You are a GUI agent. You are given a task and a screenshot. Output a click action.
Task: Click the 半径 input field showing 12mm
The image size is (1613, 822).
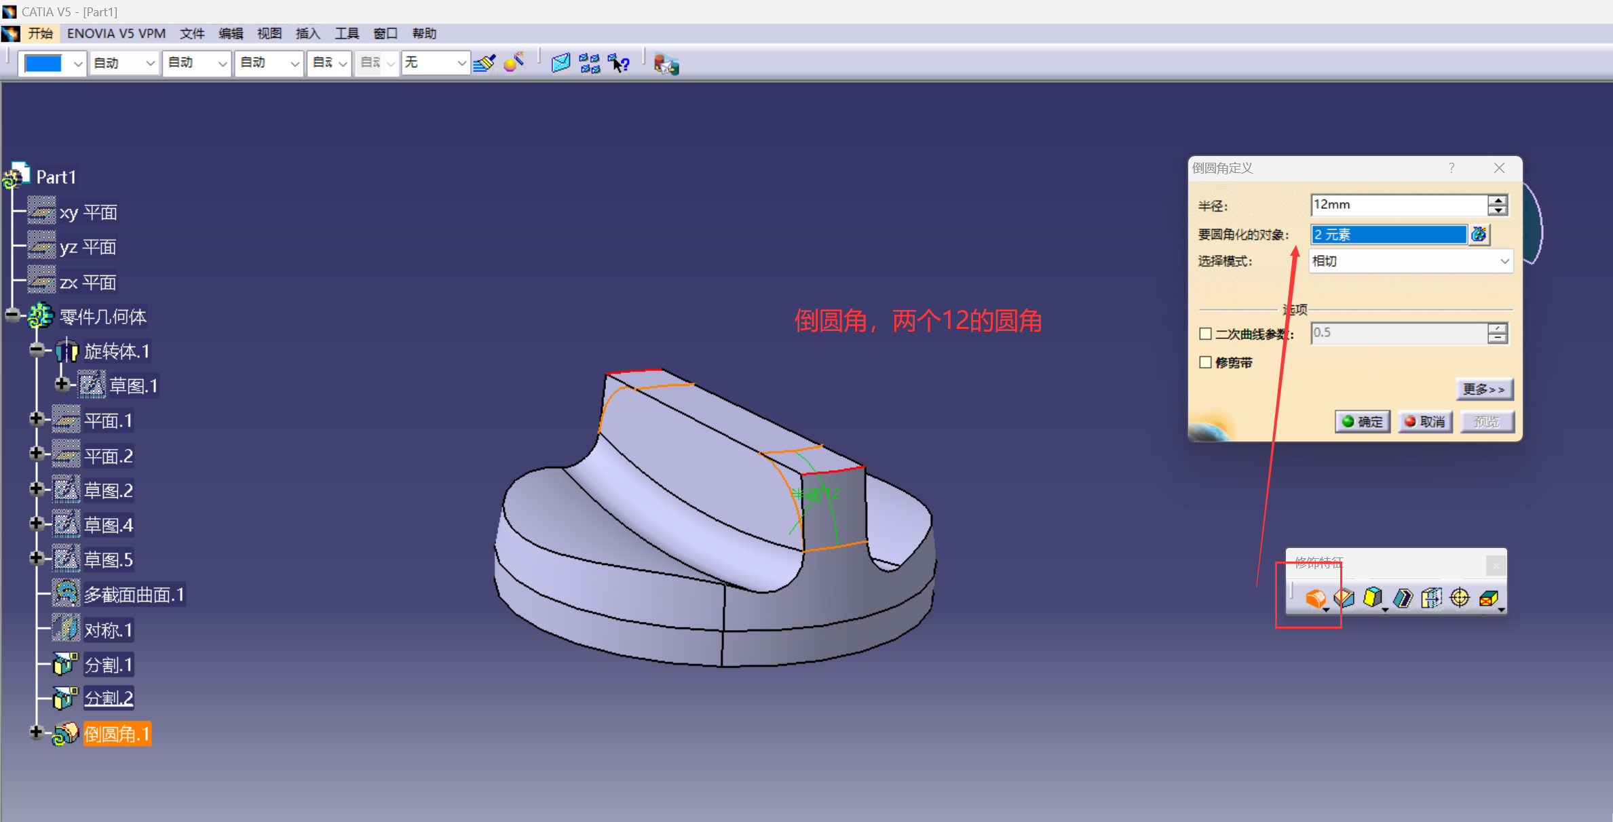1398,205
